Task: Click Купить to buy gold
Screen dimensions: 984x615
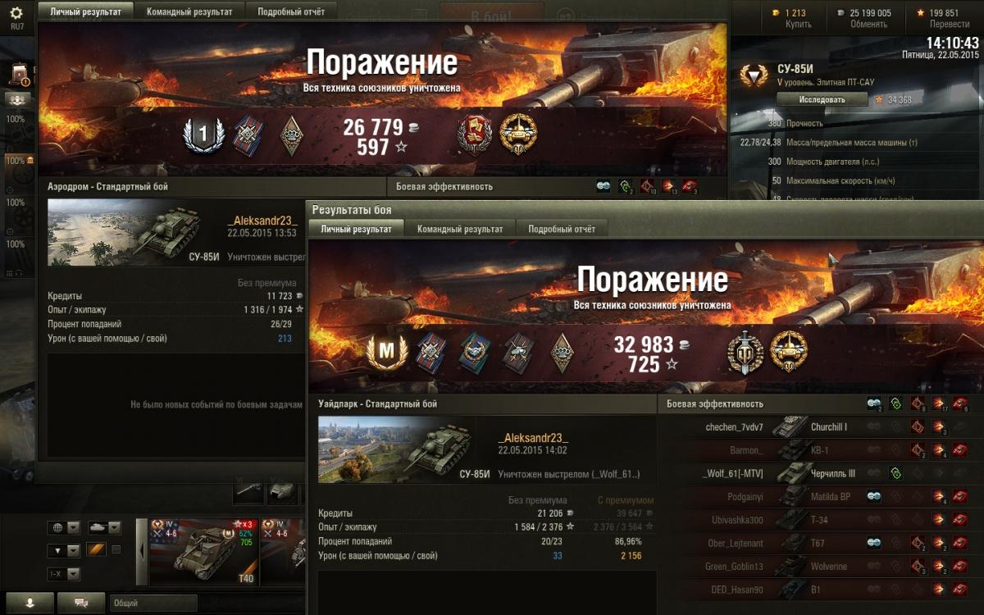Action: pos(798,24)
